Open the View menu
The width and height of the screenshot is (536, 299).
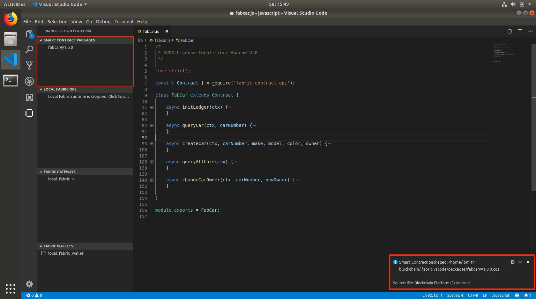pyautogui.click(x=77, y=22)
